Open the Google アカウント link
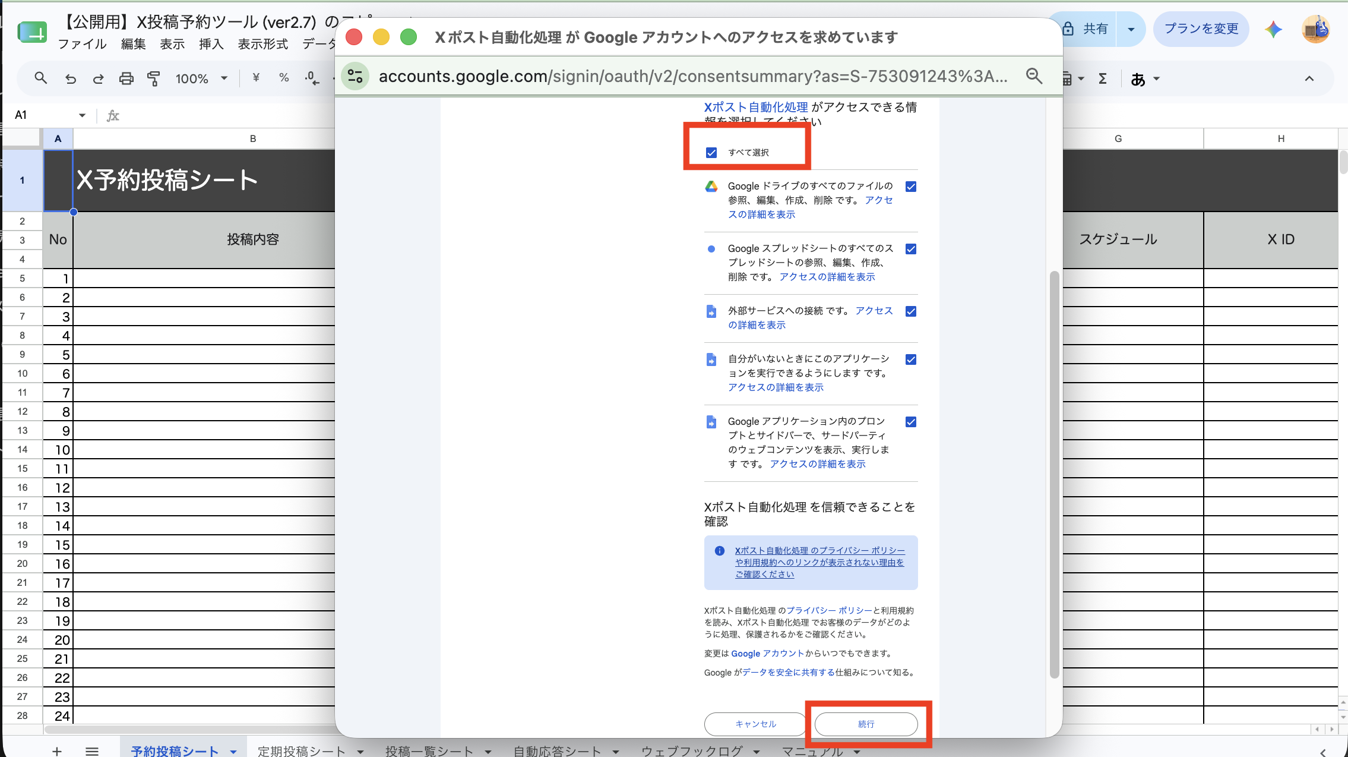 768,654
